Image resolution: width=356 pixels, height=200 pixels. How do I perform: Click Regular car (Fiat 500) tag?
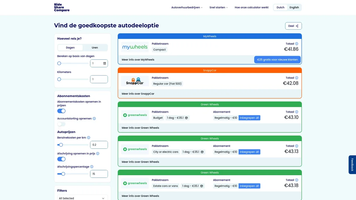(x=167, y=84)
